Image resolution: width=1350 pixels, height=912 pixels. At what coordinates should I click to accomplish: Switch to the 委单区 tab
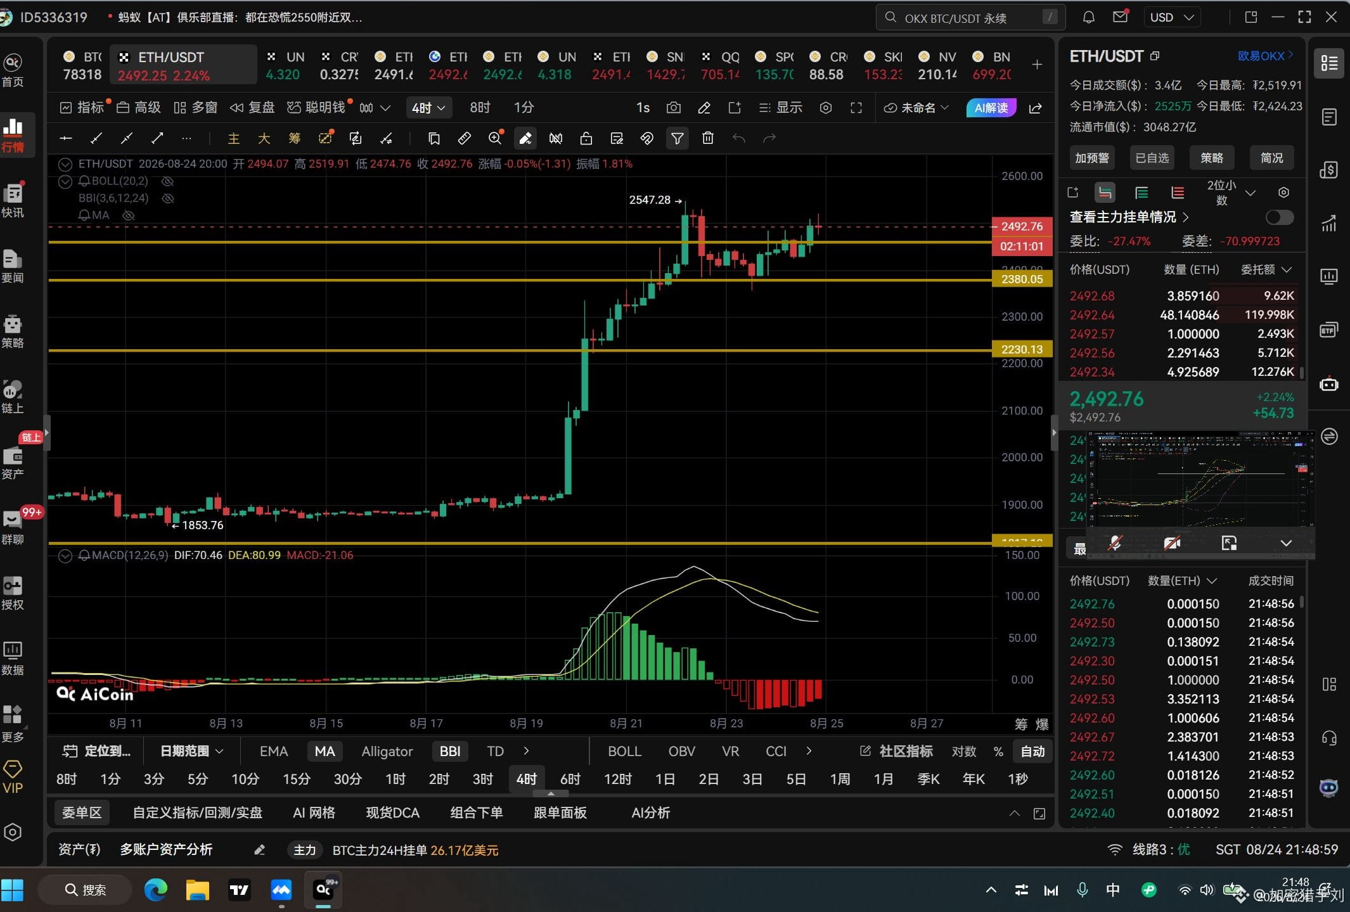coord(82,812)
